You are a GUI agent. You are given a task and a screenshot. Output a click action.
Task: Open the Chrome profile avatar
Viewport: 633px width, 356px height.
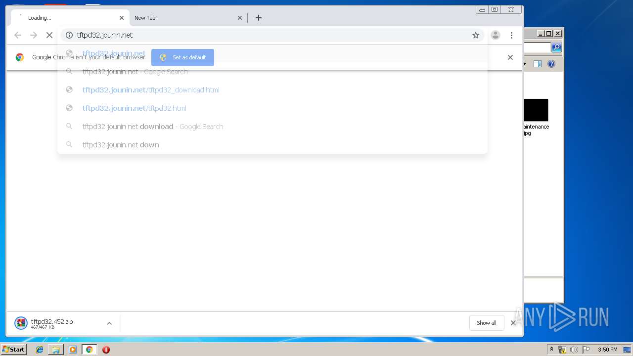(x=495, y=35)
